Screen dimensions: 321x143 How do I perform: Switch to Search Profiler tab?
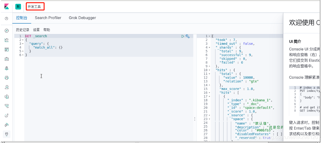tap(48, 18)
